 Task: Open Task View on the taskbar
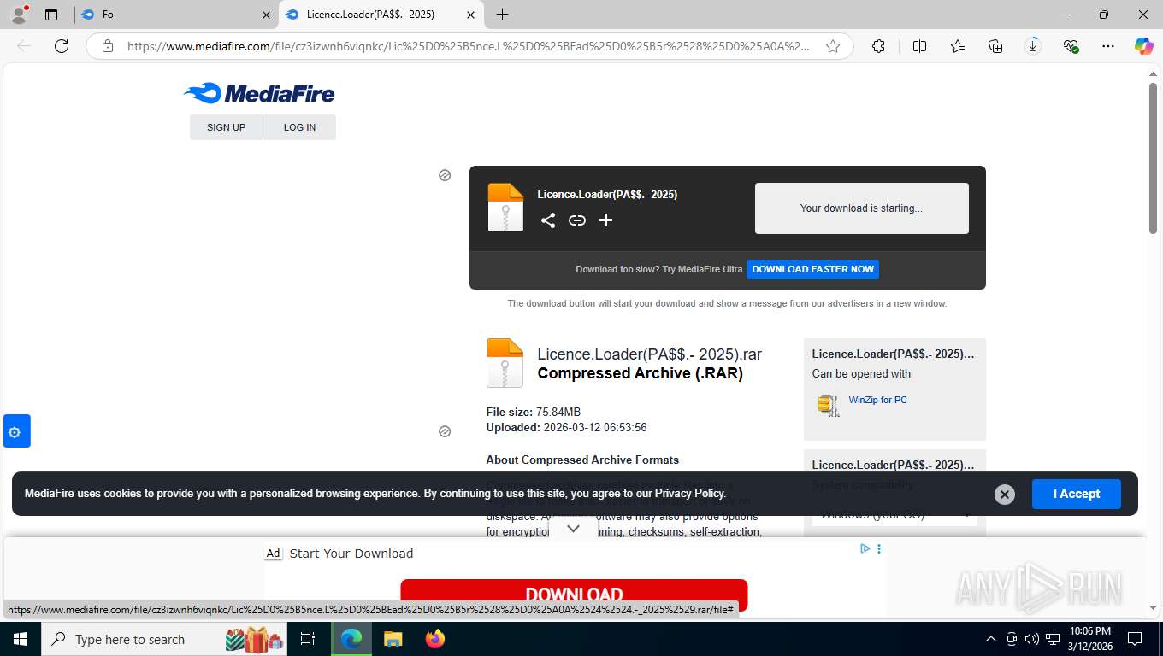[x=308, y=639]
